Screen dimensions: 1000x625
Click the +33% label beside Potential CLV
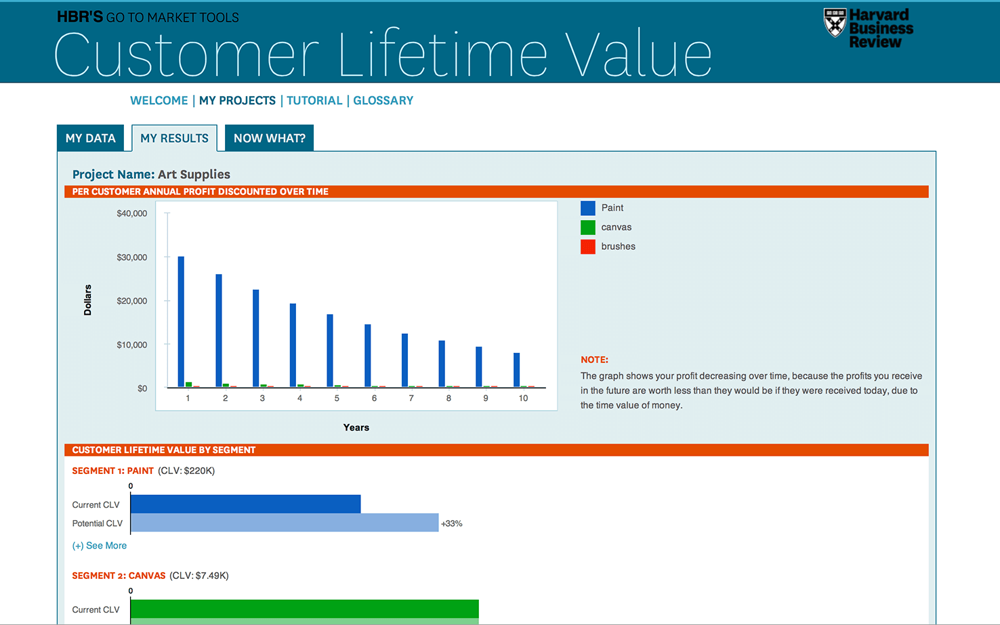452,523
